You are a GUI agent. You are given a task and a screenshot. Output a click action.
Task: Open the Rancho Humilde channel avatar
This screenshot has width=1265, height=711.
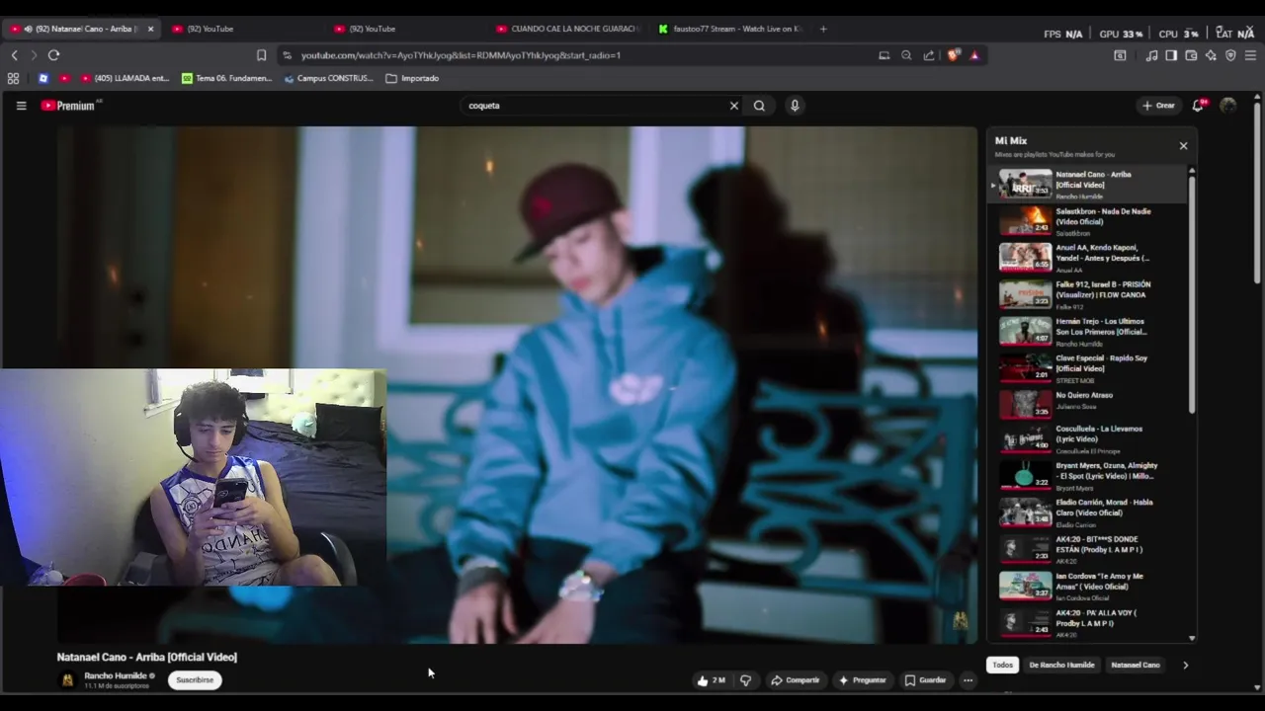pyautogui.click(x=67, y=679)
